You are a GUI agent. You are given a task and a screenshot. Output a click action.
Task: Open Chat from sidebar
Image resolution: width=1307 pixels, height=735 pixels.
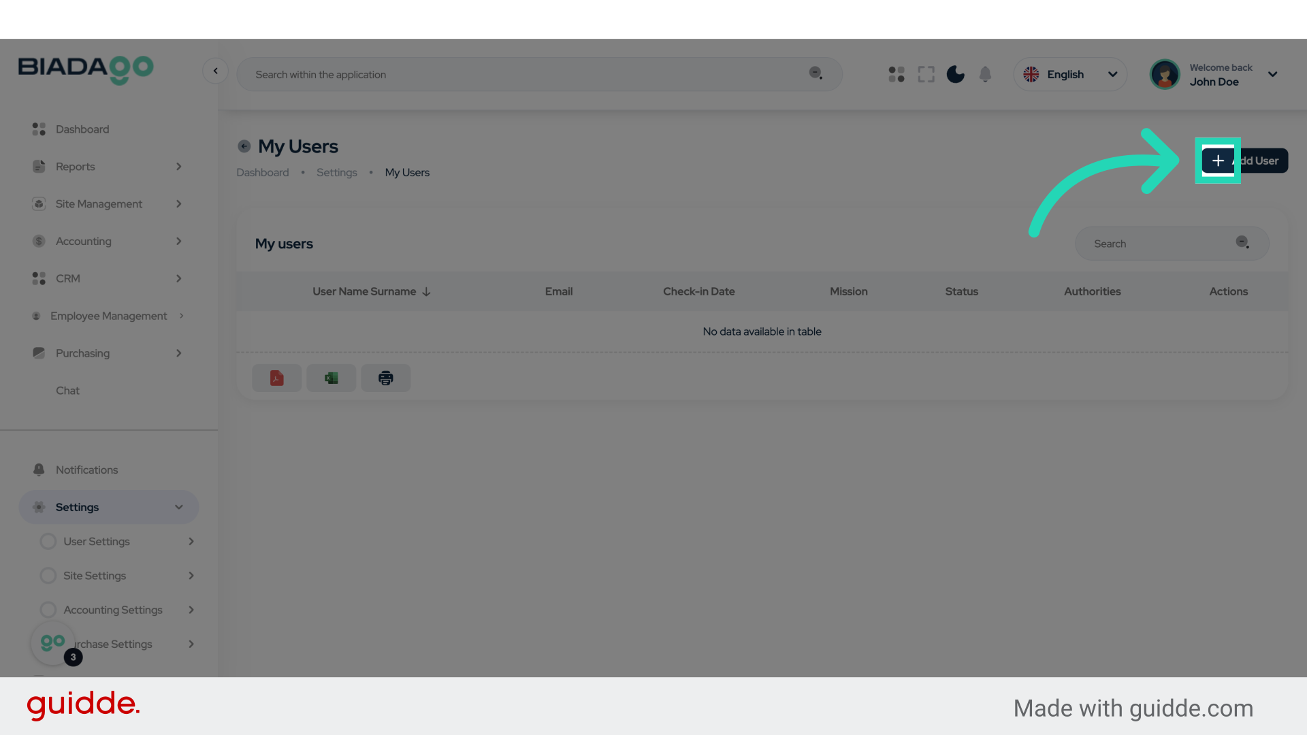[67, 391]
